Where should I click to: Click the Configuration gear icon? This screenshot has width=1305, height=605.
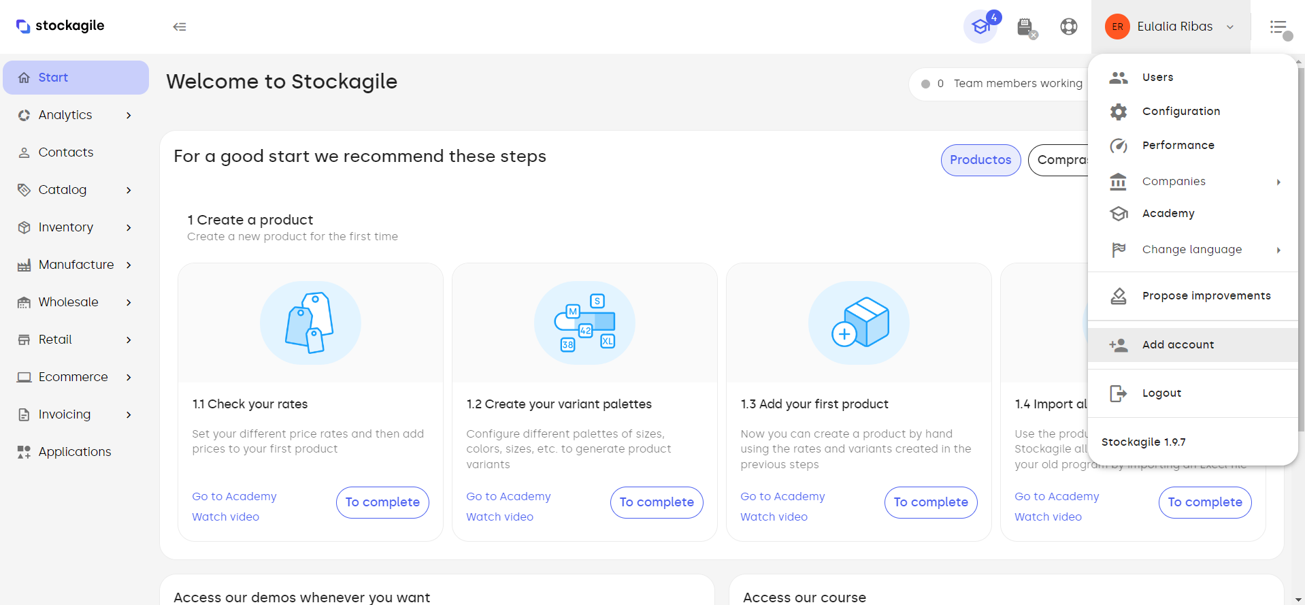pyautogui.click(x=1119, y=112)
